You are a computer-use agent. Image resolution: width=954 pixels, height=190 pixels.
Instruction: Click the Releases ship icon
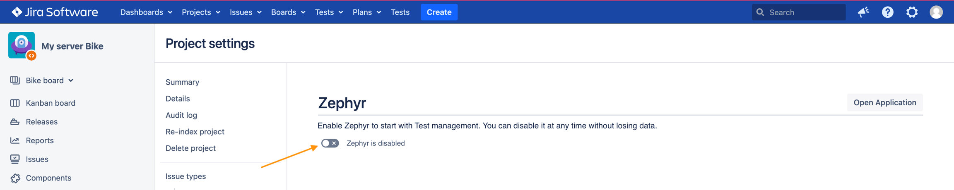15,122
